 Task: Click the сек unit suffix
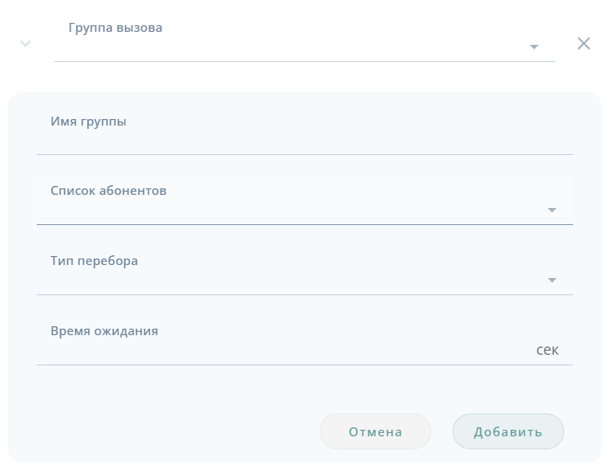547,351
